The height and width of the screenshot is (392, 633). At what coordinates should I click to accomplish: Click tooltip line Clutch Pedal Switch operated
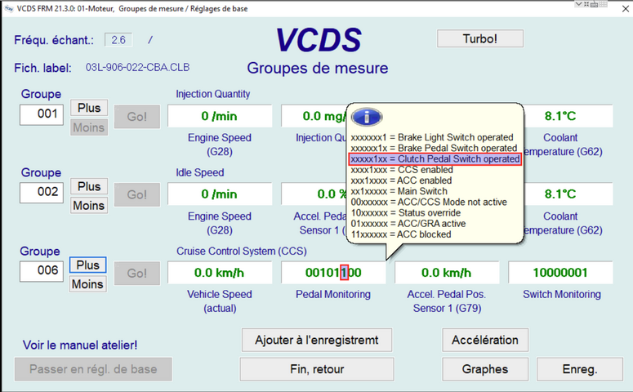pyautogui.click(x=435, y=159)
